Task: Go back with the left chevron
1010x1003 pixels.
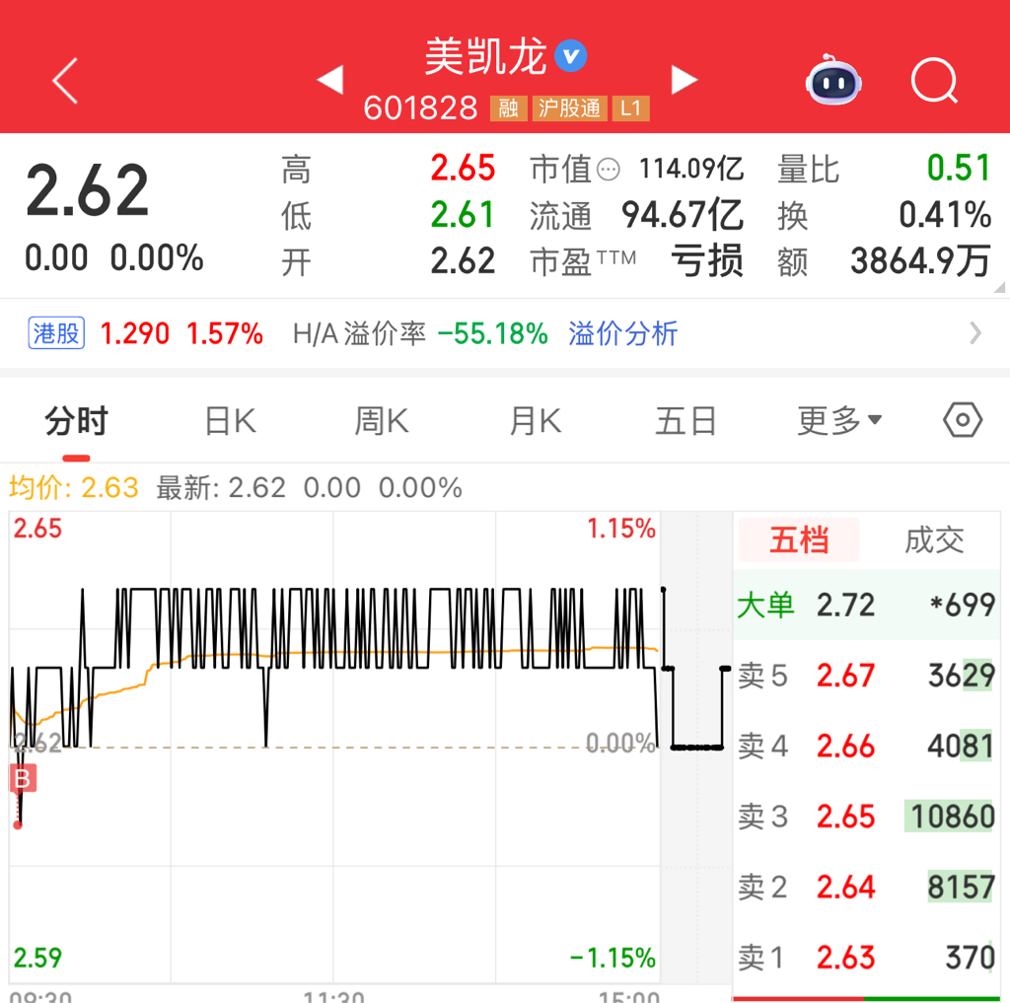Action: click(x=65, y=81)
